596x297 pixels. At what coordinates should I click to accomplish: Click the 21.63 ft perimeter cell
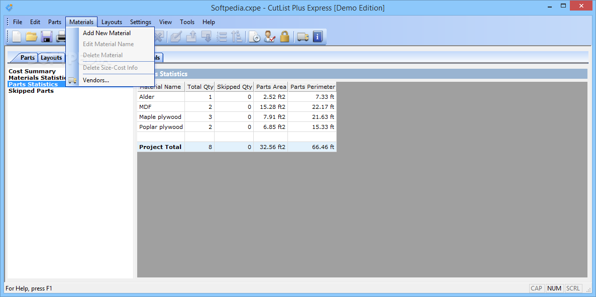pos(313,117)
